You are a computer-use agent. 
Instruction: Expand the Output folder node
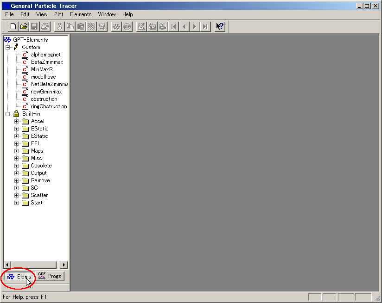pos(16,173)
